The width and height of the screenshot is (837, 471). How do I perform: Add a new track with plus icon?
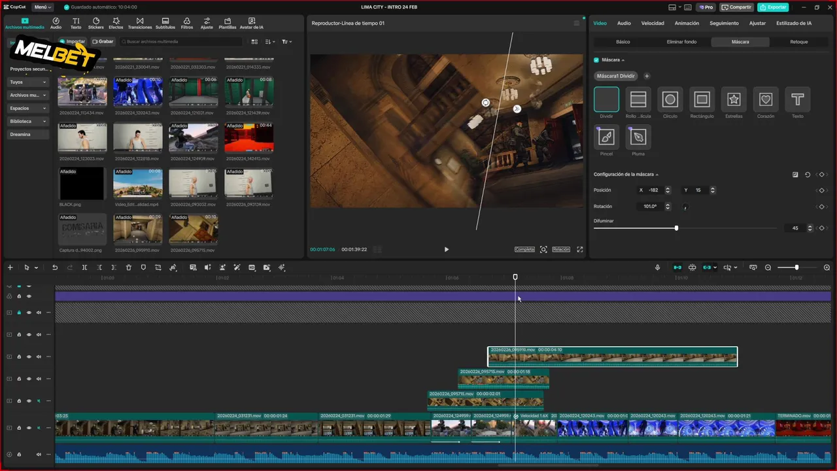tap(10, 268)
